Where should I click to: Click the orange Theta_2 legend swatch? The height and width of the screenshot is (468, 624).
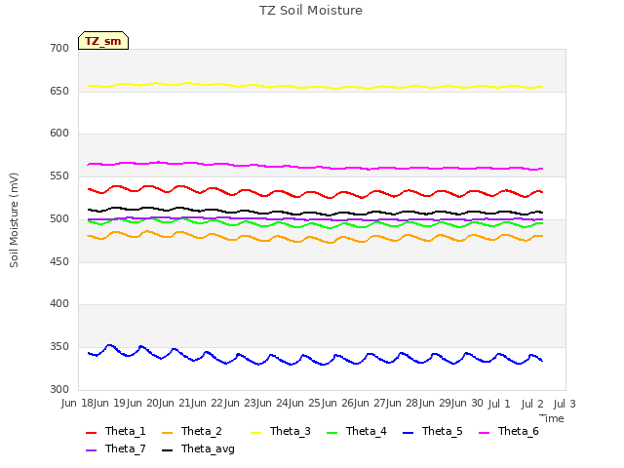(x=167, y=433)
